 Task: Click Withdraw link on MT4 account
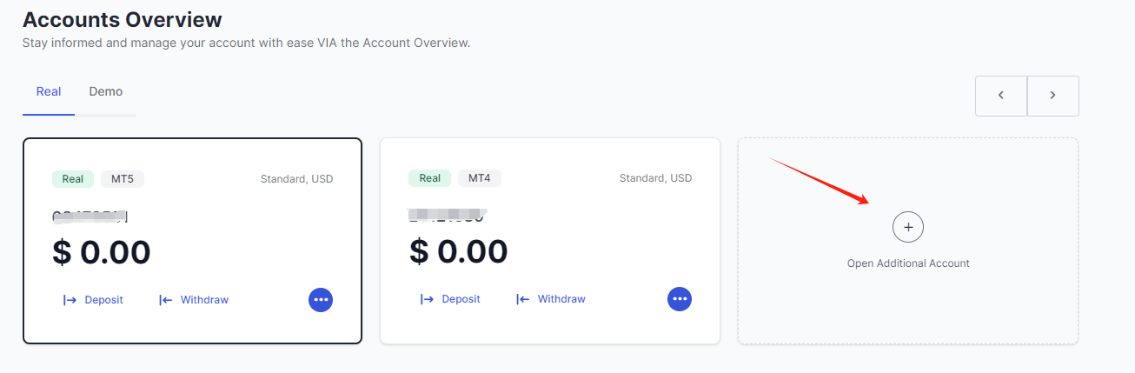561,299
